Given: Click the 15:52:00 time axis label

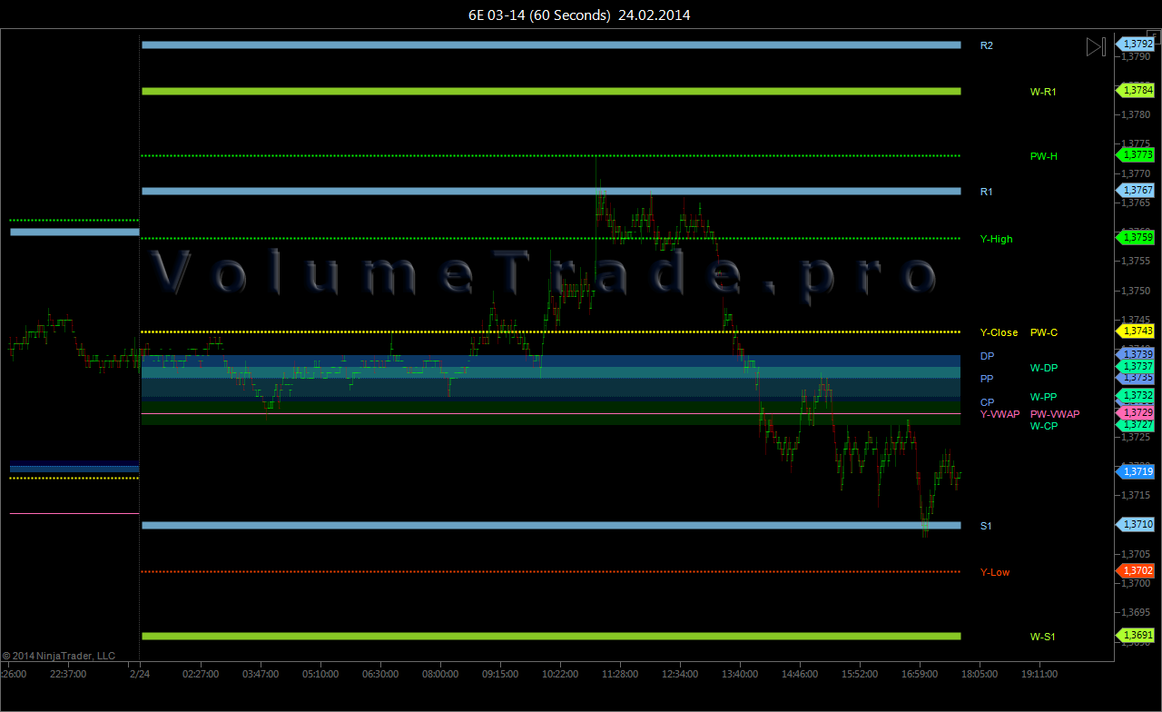Looking at the screenshot, I should tap(860, 674).
